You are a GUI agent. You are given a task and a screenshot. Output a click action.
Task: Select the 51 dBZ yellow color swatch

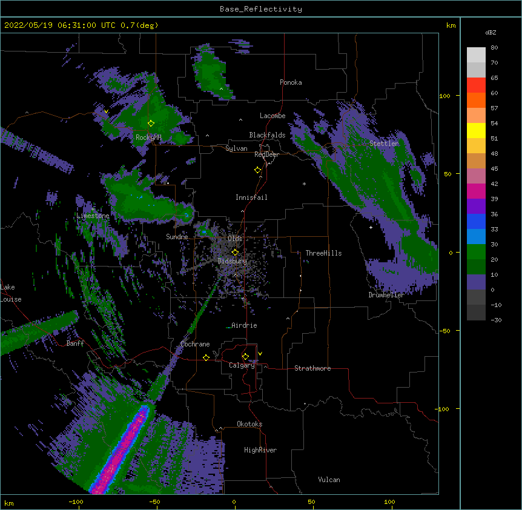pos(476,130)
